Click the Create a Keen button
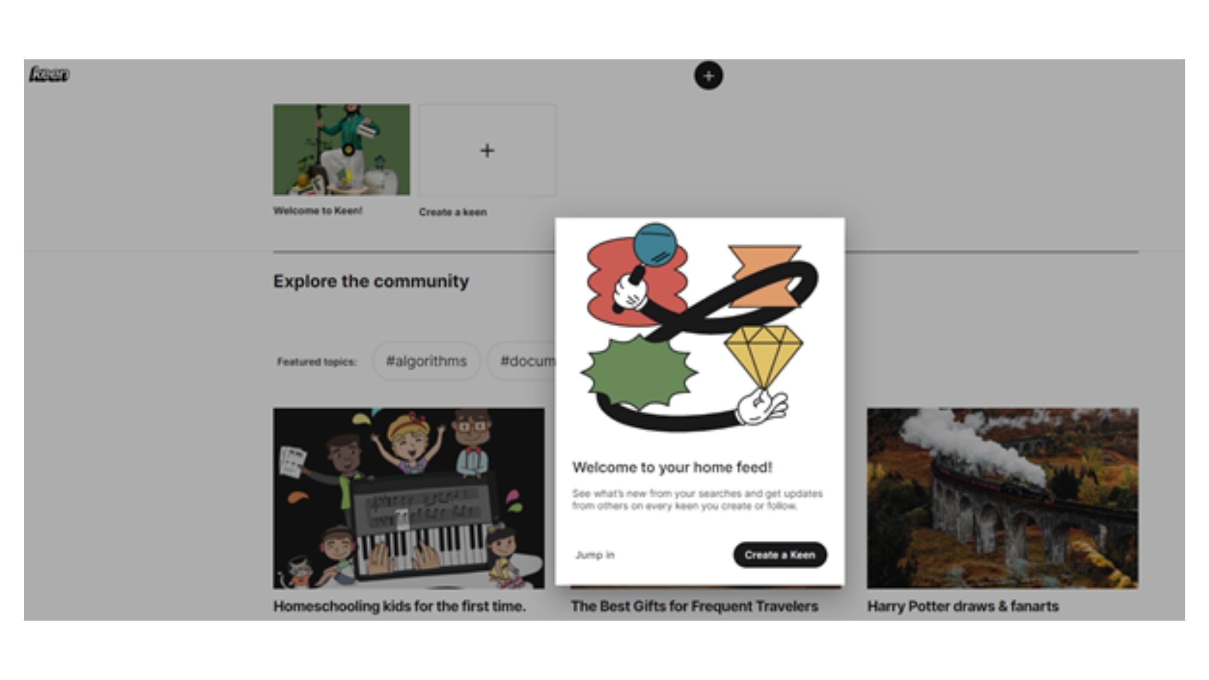Image resolution: width=1209 pixels, height=680 pixels. point(780,555)
